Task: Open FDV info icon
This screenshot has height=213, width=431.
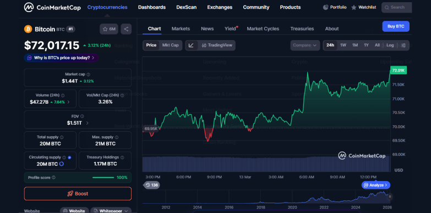Action: coord(82,116)
